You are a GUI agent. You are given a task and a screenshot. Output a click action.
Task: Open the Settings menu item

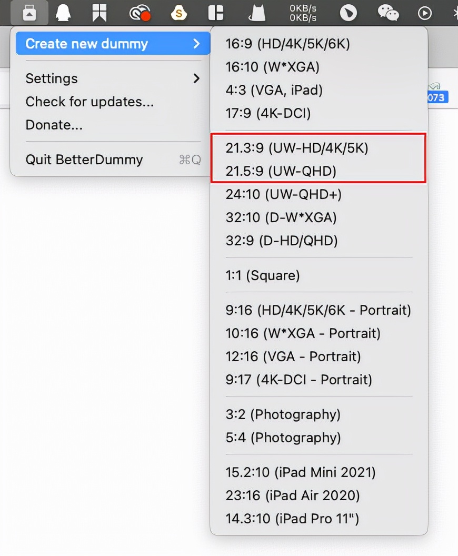tap(113, 78)
